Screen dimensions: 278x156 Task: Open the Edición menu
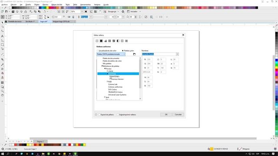(13, 5)
